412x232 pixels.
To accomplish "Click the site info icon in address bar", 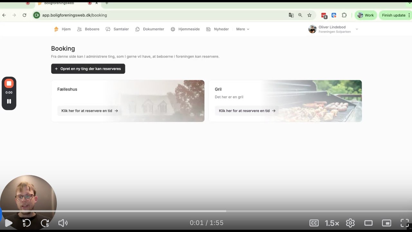I will pyautogui.click(x=37, y=15).
